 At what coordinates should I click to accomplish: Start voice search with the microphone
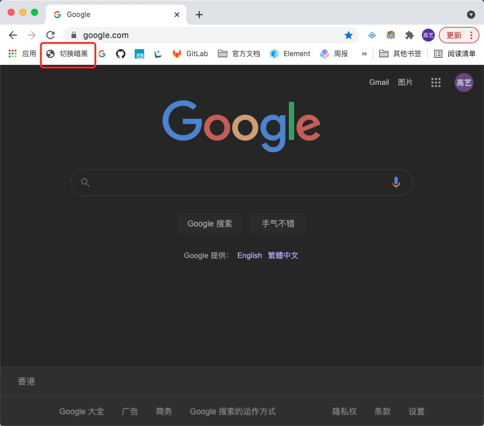point(396,183)
